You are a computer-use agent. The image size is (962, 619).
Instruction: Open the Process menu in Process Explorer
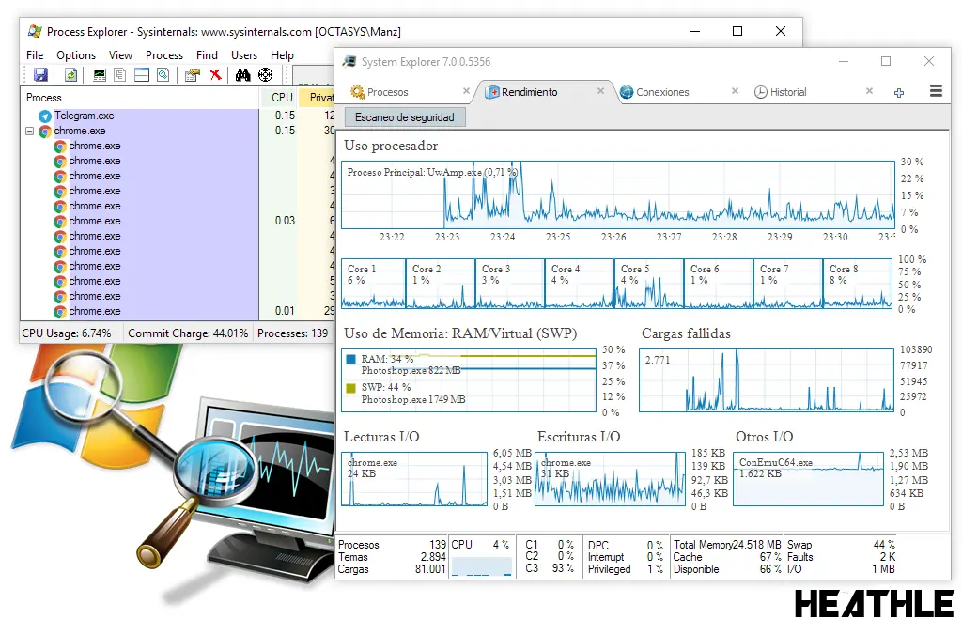pyautogui.click(x=164, y=55)
